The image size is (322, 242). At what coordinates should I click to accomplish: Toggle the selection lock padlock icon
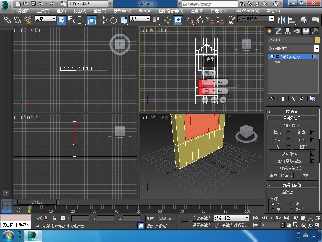click(x=54, y=218)
